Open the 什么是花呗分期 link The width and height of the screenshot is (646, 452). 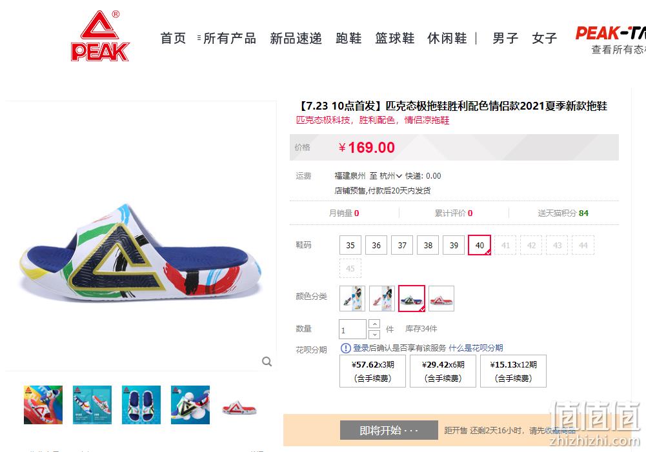click(476, 348)
